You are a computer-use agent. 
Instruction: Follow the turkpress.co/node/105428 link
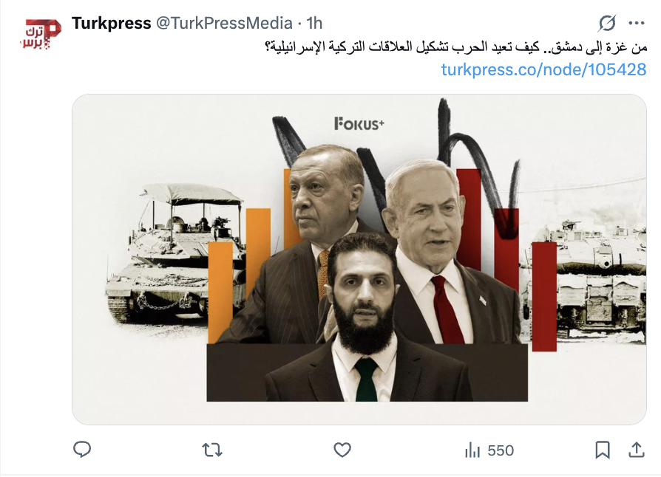click(x=543, y=69)
